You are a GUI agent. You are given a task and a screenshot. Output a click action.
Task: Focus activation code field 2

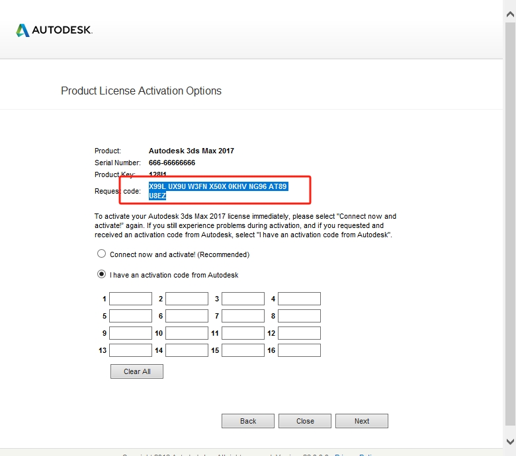click(187, 299)
